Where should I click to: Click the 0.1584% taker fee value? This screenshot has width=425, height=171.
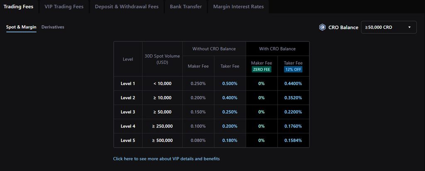pos(293,140)
